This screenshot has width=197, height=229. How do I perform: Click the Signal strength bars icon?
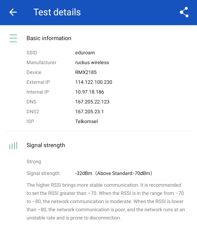point(13,145)
